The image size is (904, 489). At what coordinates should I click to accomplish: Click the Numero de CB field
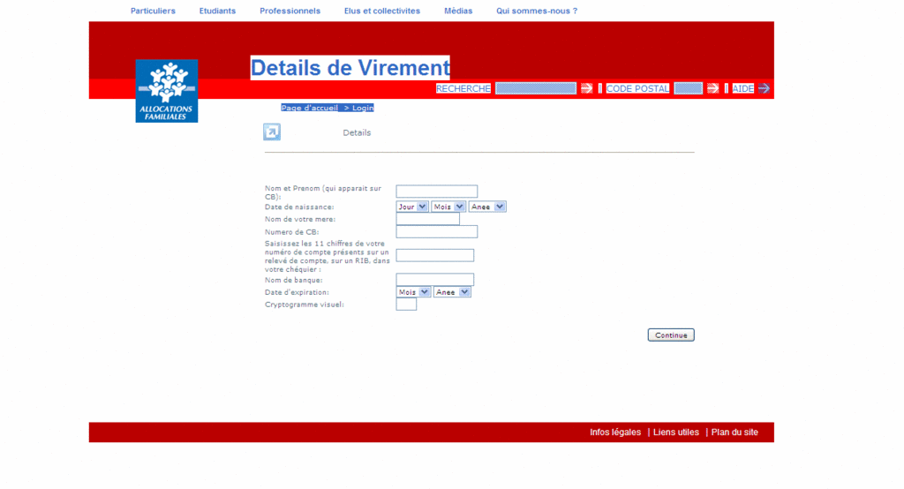[x=436, y=232]
